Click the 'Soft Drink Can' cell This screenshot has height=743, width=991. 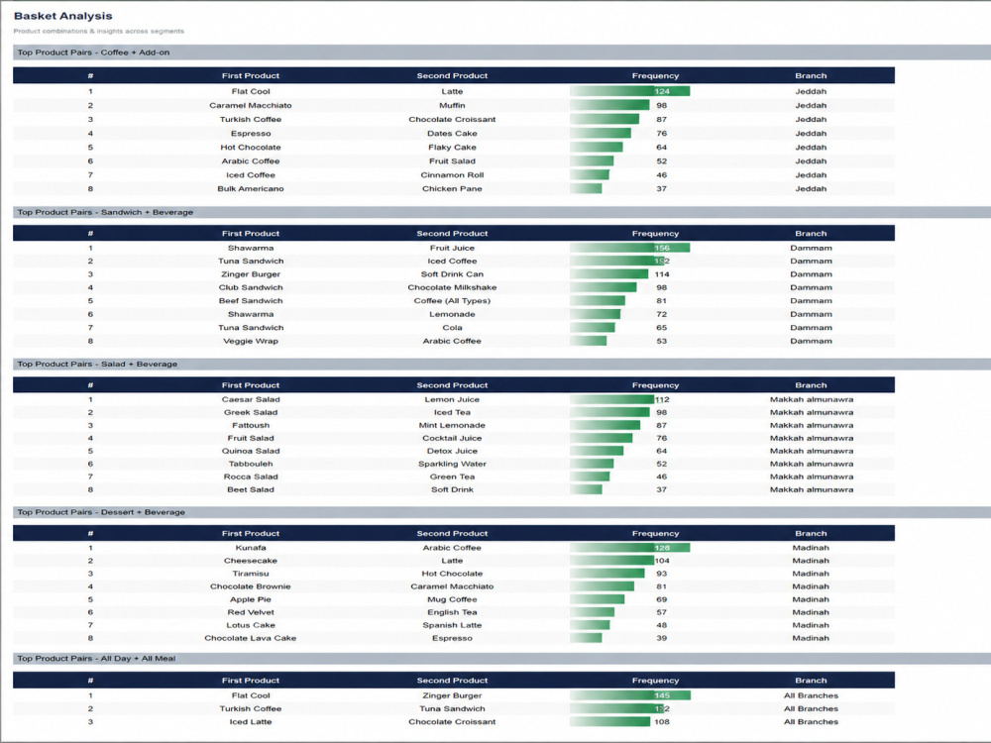452,274
